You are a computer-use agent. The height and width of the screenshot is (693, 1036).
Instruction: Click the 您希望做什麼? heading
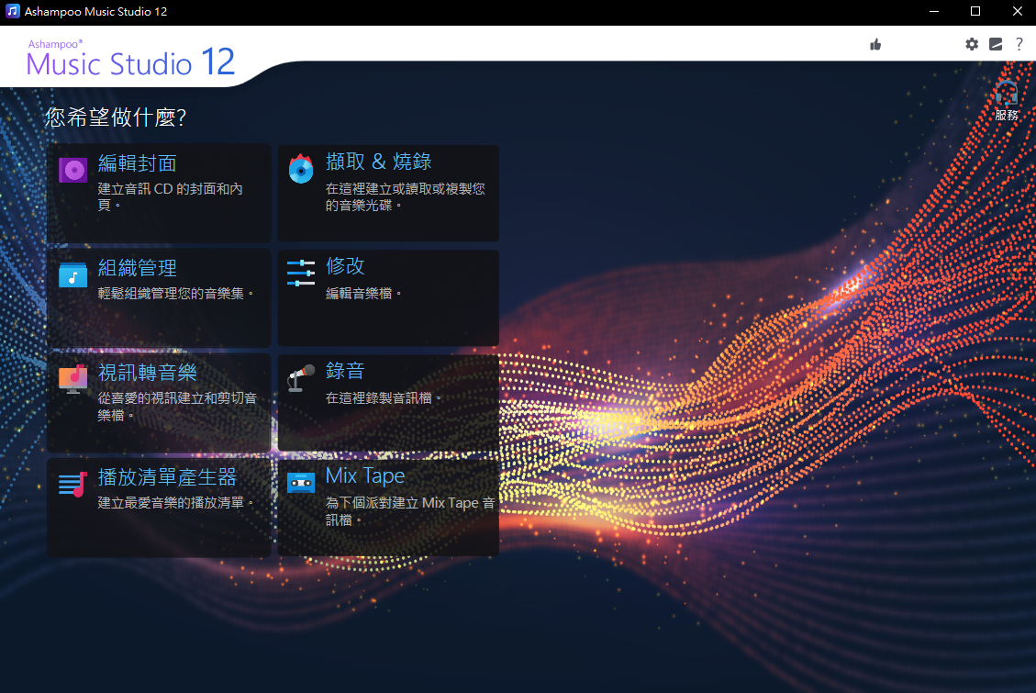point(116,117)
